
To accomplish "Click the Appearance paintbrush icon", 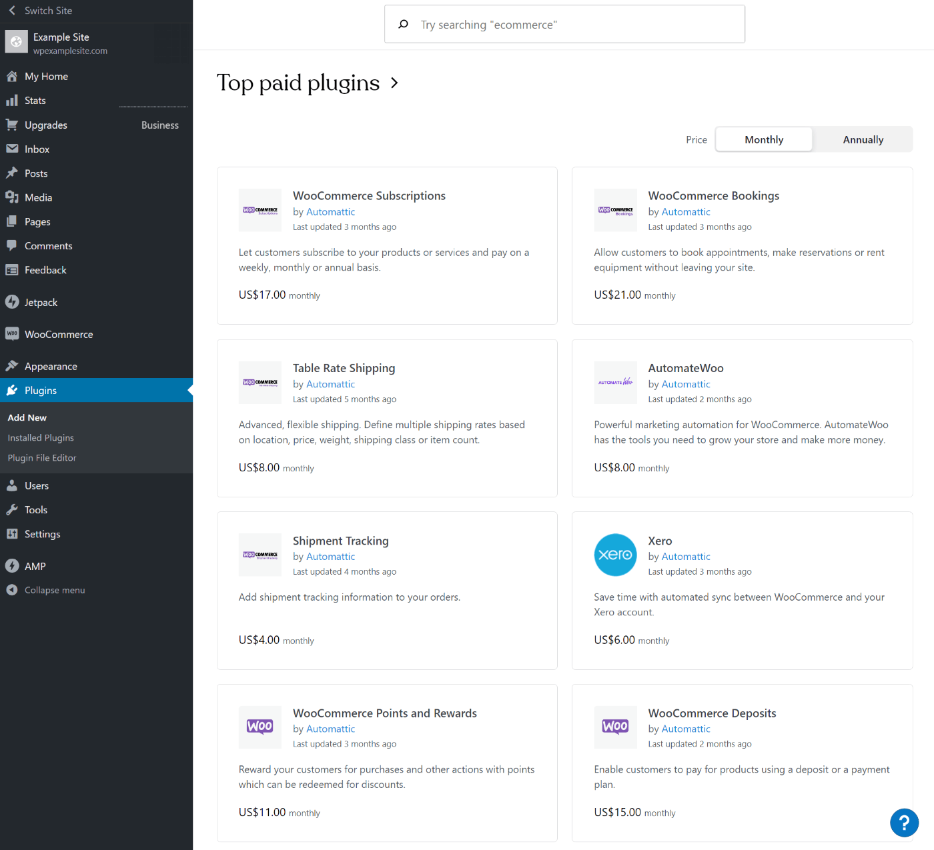I will 12,366.
